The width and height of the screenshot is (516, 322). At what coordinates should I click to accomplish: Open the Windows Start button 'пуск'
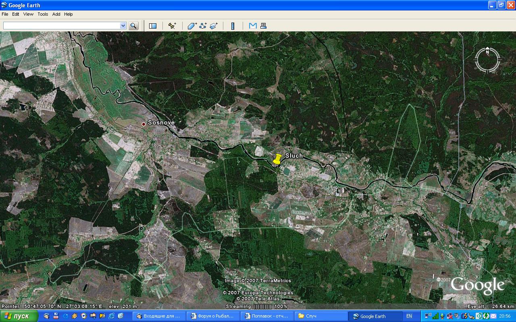pyautogui.click(x=19, y=316)
